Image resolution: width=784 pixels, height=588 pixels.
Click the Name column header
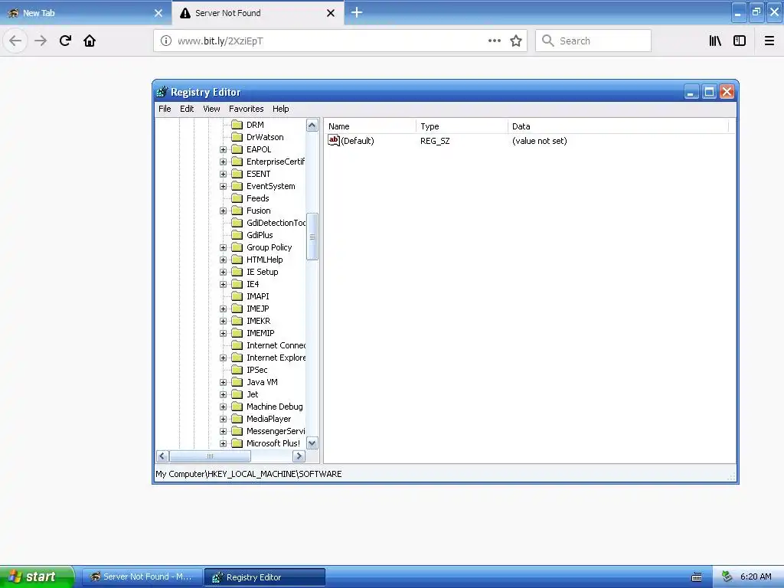tap(370, 126)
